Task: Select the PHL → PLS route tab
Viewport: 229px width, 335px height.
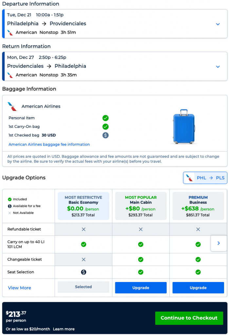Action: coord(205,178)
